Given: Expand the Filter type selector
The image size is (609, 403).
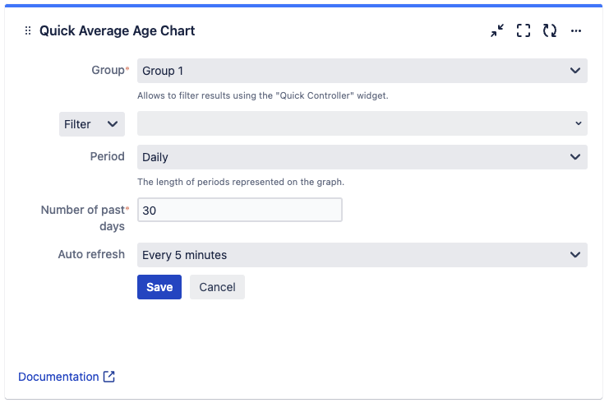Looking at the screenshot, I should pyautogui.click(x=92, y=124).
